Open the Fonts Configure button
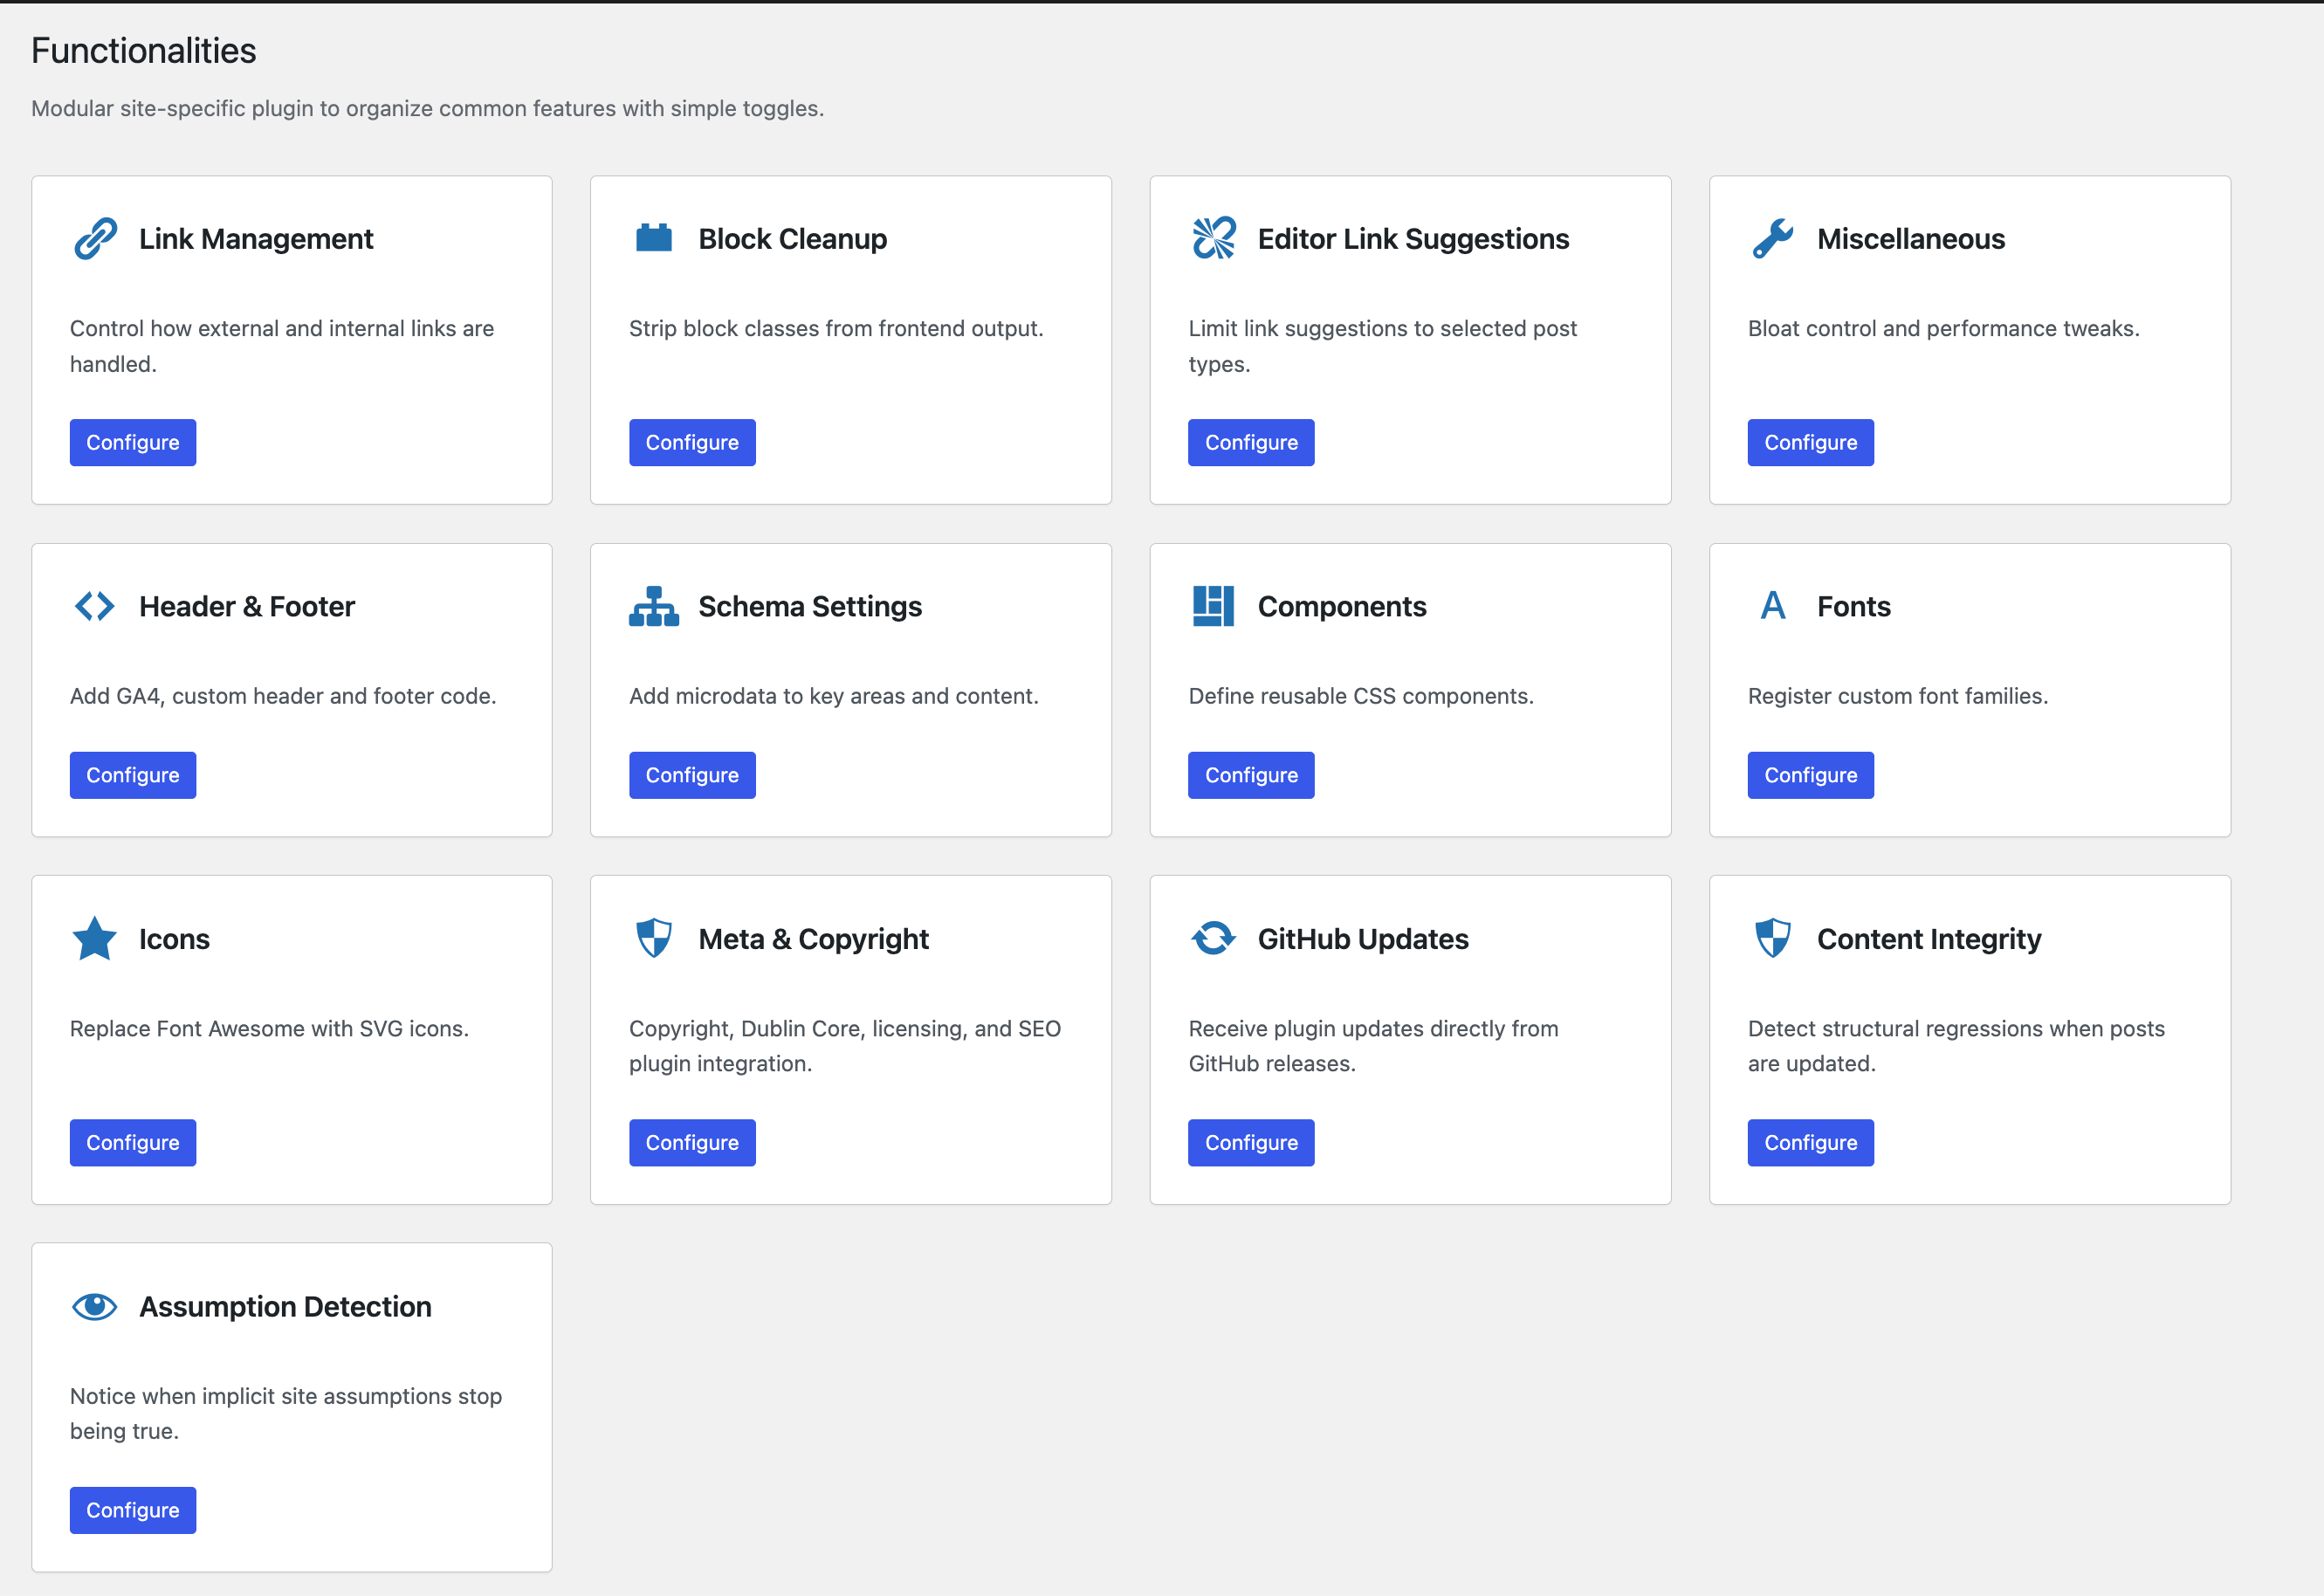 (x=1810, y=775)
